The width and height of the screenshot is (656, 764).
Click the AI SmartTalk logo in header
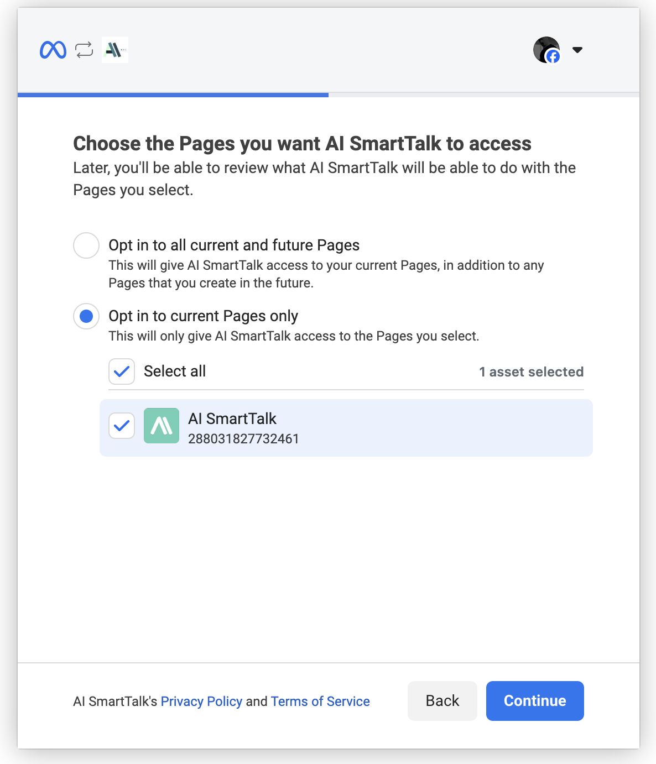(115, 50)
